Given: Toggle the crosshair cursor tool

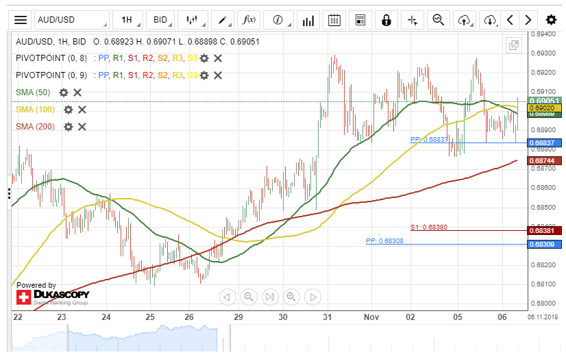Looking at the screenshot, I should click(413, 20).
